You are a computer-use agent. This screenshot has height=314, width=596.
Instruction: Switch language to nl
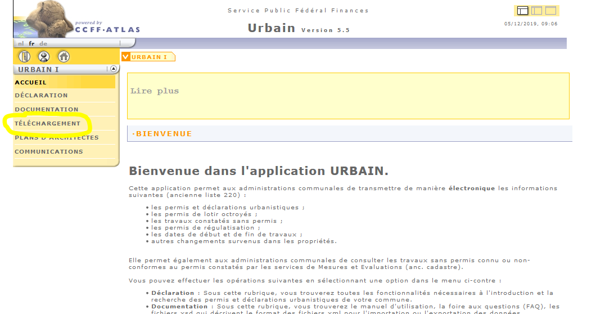point(21,43)
